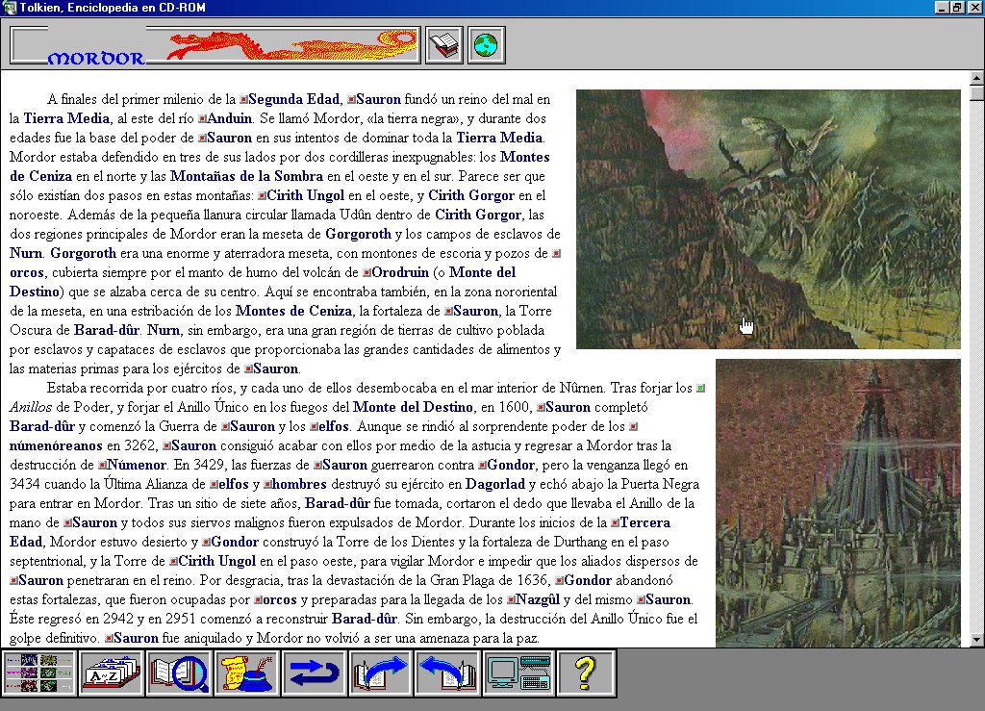Open the Nazgûl entry link

click(x=538, y=599)
